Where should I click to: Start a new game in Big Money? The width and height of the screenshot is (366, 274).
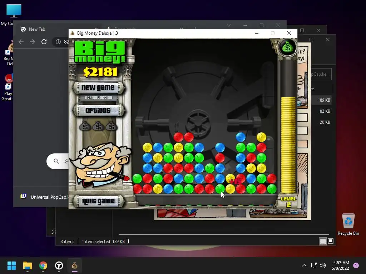(x=98, y=88)
